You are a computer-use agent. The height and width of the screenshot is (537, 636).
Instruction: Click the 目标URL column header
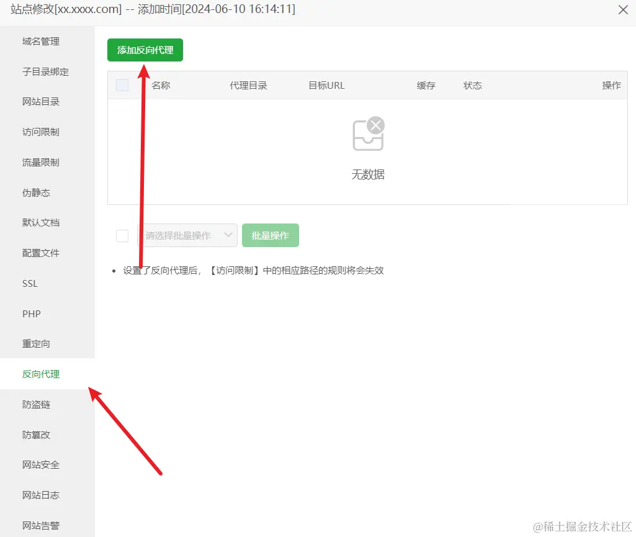point(326,85)
